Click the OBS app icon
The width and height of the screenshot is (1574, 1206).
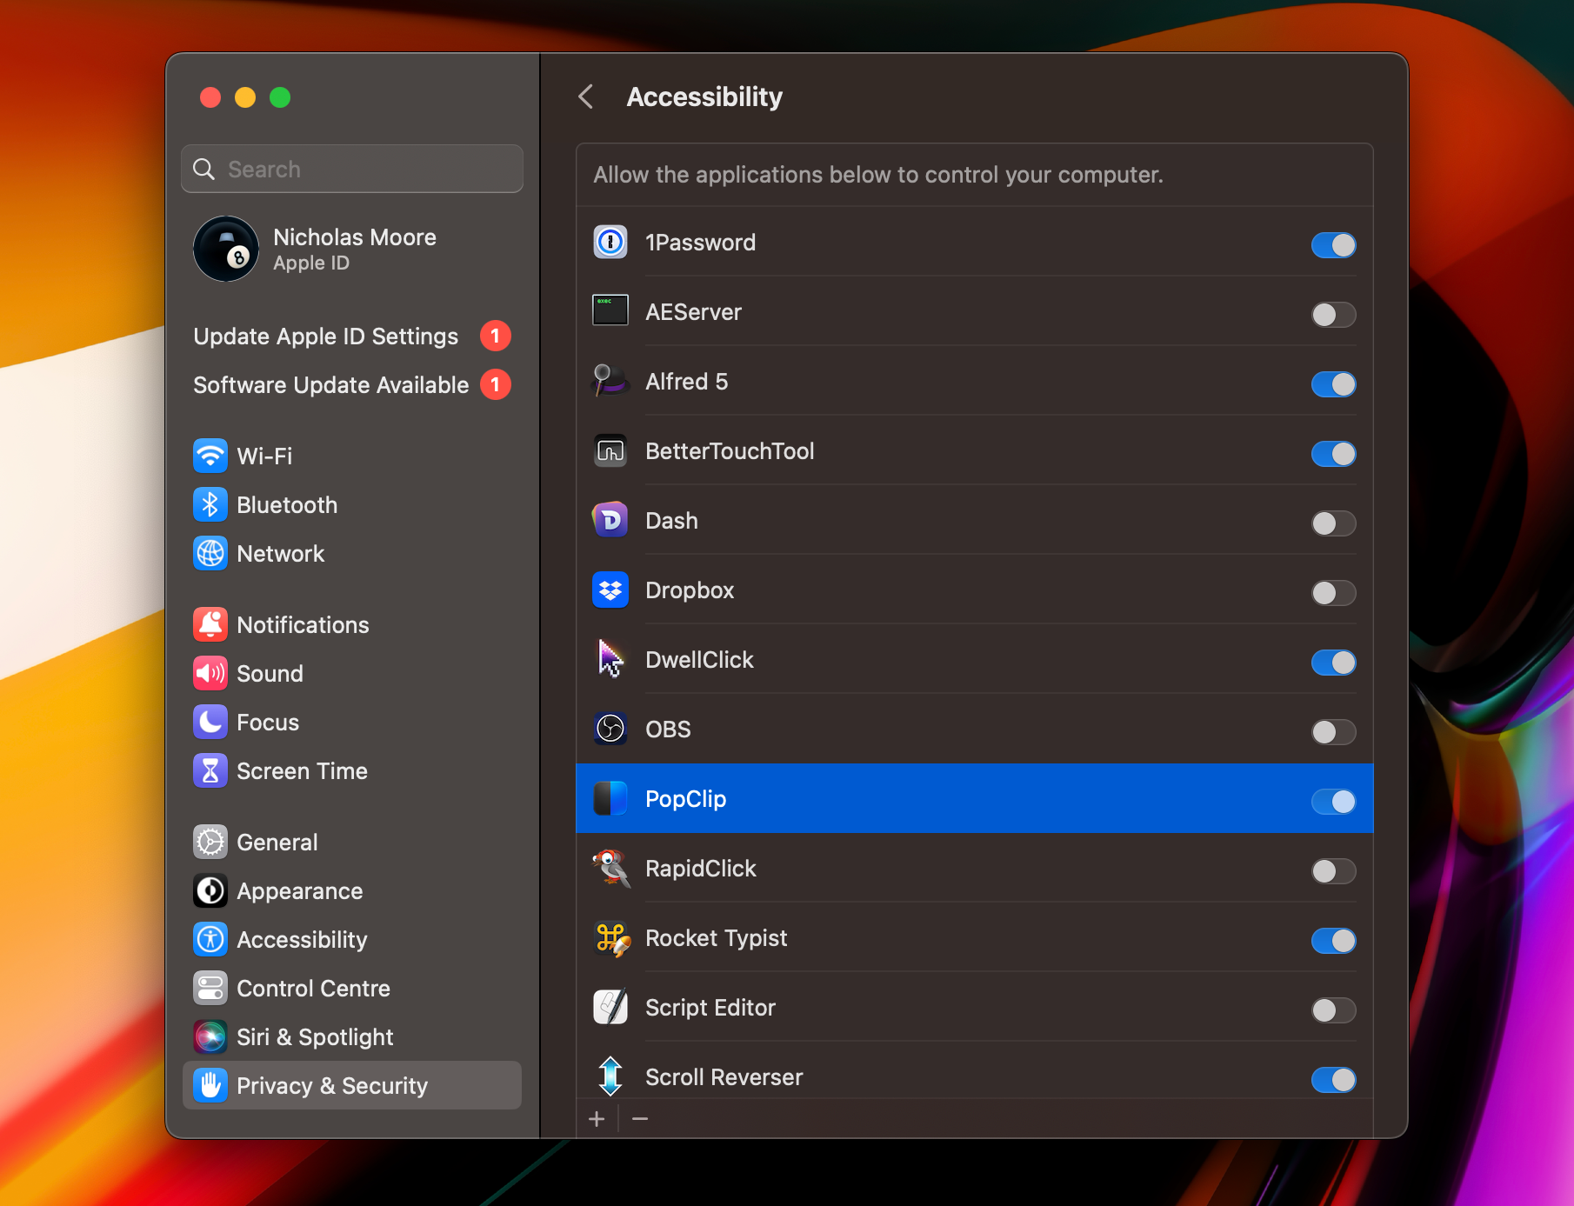pyautogui.click(x=610, y=729)
